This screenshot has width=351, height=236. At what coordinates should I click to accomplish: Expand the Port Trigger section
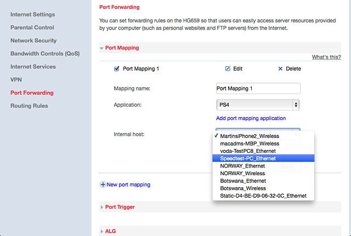(x=102, y=207)
